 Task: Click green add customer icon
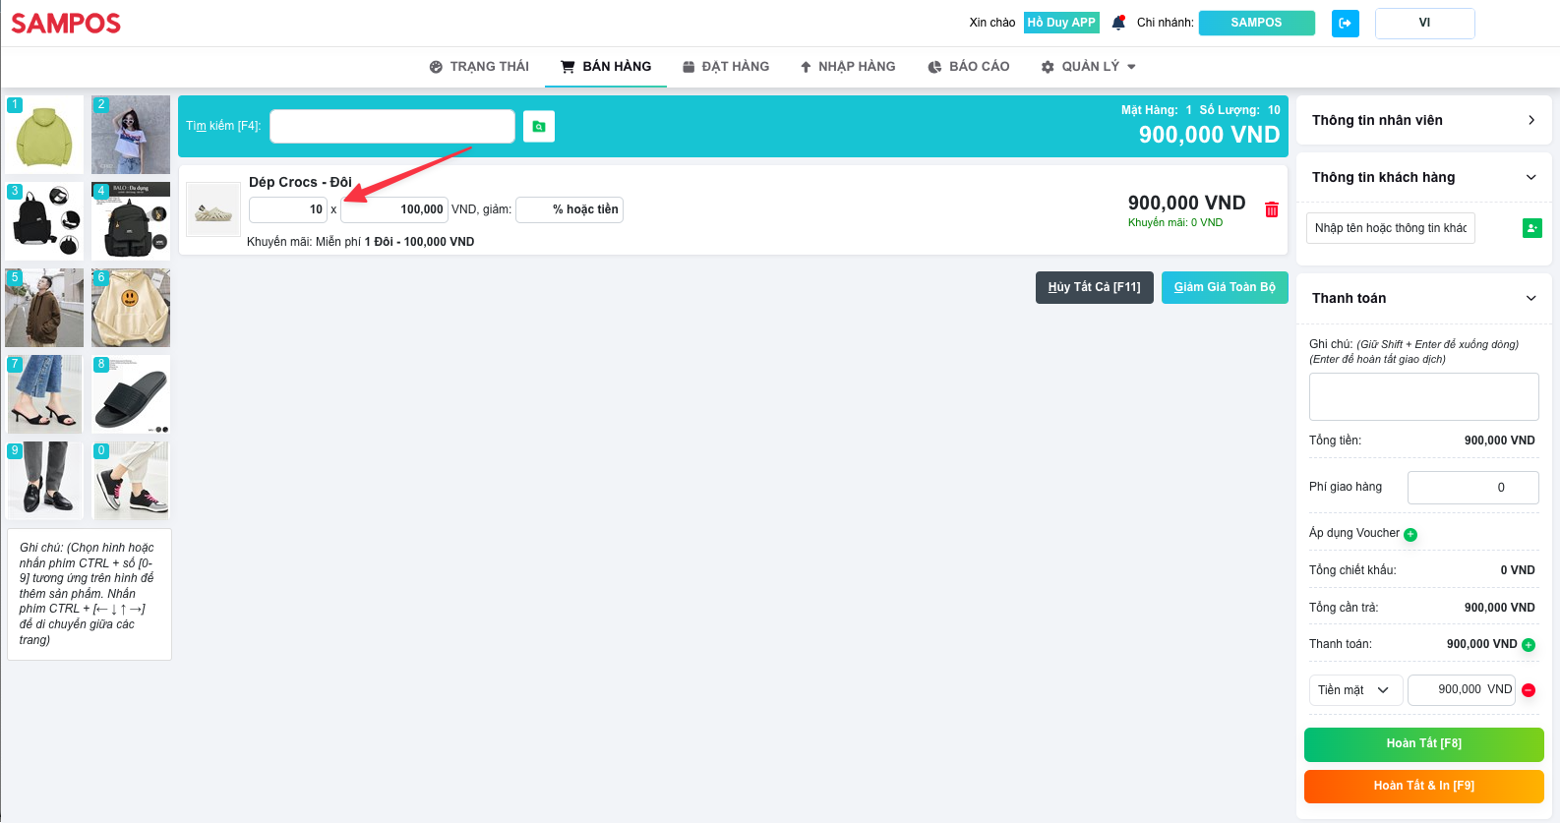coord(1532,228)
